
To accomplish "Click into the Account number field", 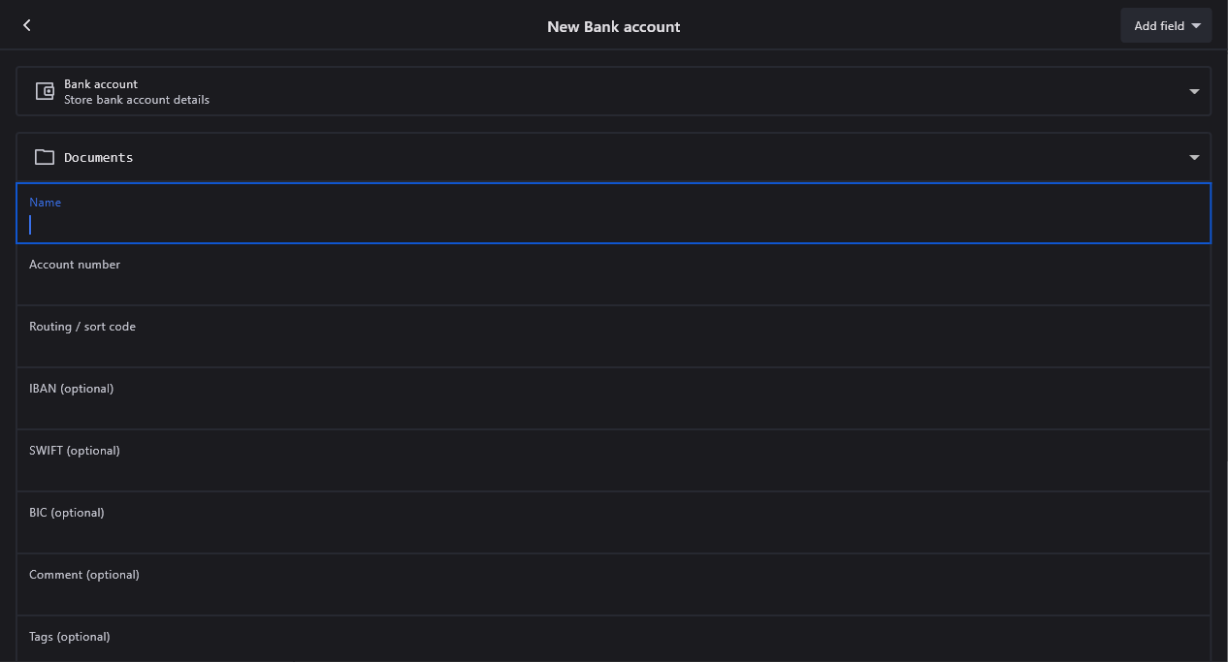I will point(613,285).
